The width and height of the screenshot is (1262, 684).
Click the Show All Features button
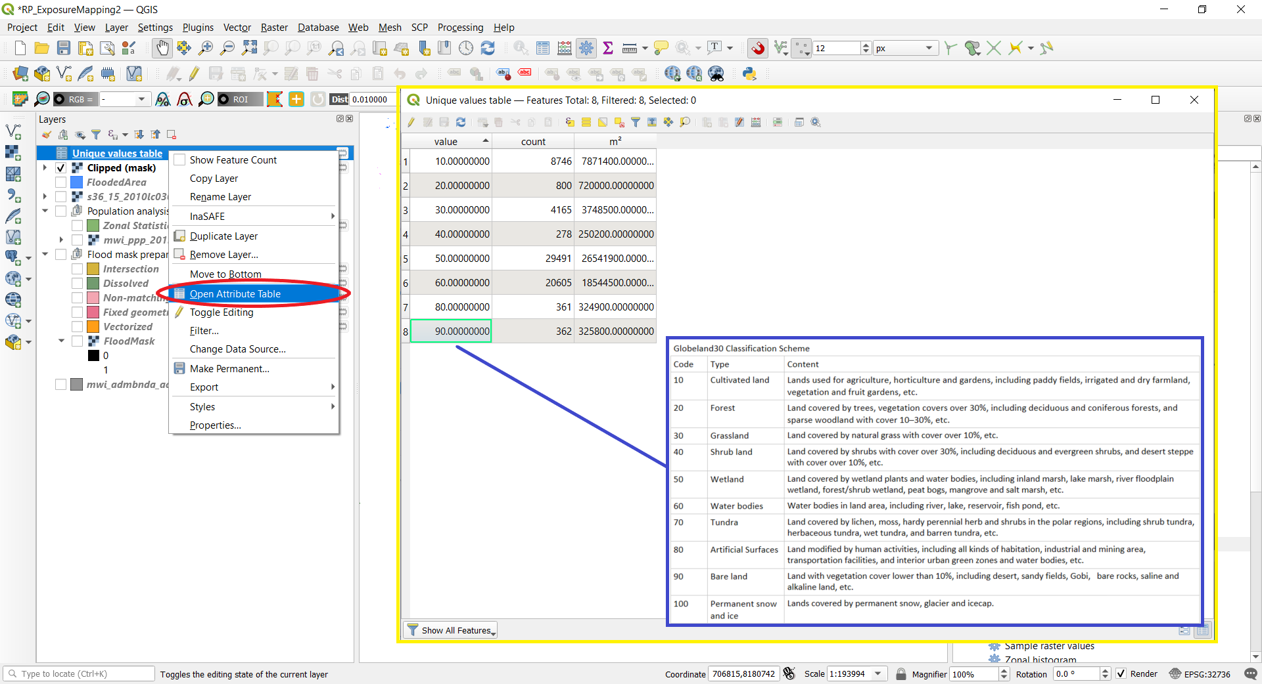450,630
